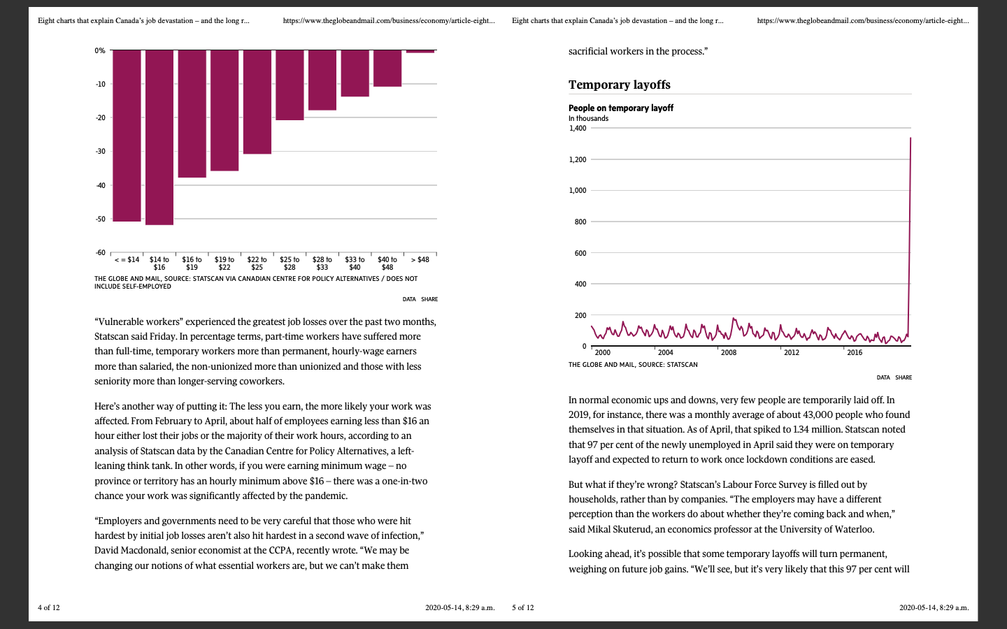
Task: Click the '2004' year label on line chart
Action: 666,353
